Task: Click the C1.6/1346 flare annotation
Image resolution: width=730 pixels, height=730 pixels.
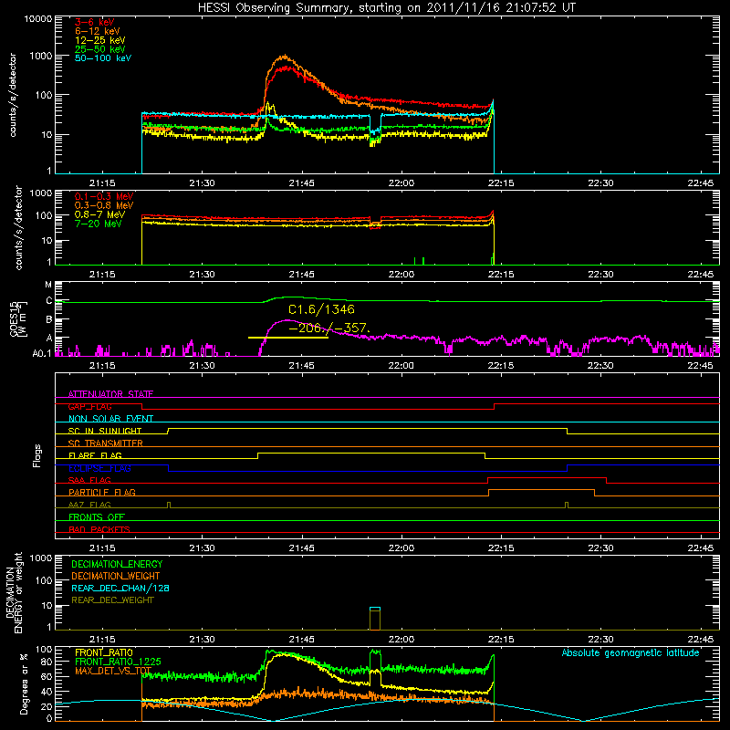Action: [x=322, y=309]
